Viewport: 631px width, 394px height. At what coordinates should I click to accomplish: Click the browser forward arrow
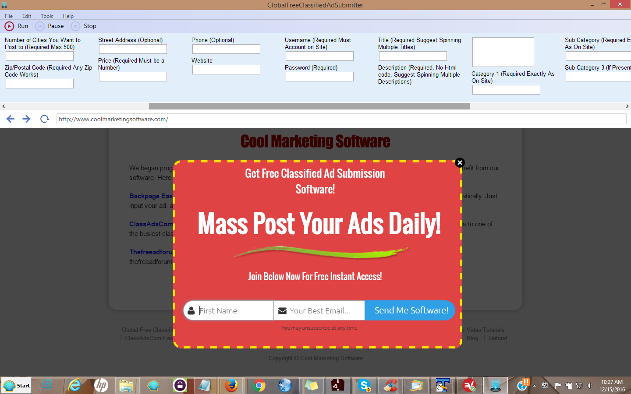[26, 119]
